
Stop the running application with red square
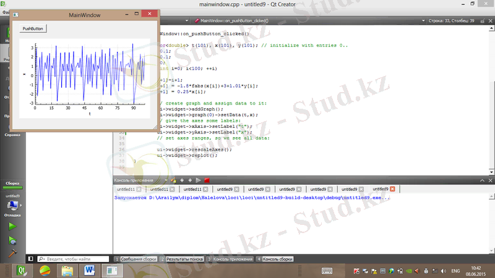coord(206,180)
